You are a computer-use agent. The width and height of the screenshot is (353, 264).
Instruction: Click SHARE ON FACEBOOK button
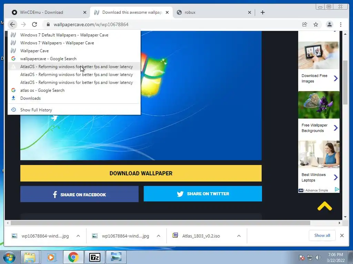pyautogui.click(x=79, y=194)
